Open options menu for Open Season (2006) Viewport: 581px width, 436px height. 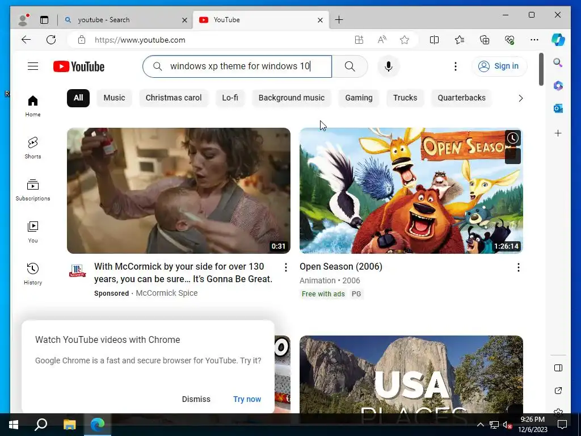(519, 267)
